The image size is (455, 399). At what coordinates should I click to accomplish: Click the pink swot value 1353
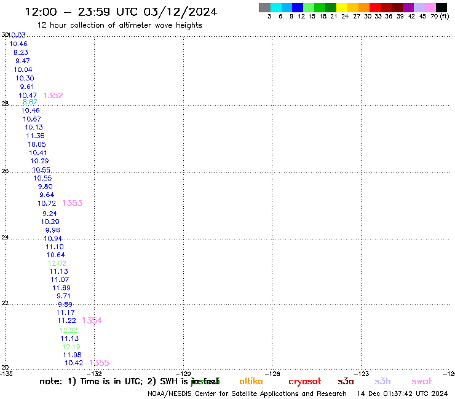pos(73,203)
